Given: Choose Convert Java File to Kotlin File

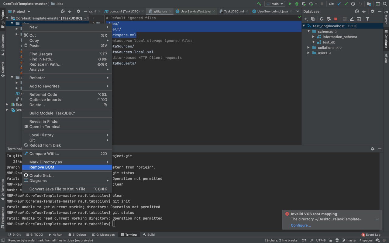Looking at the screenshot, I should click(x=67, y=189).
